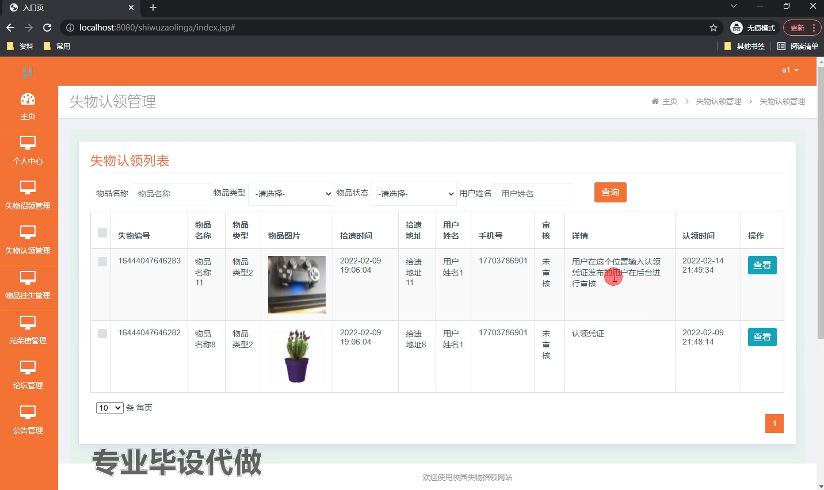824x490 pixels.
Task: Check the row checkbox for 16444047646282
Action: pyautogui.click(x=102, y=334)
